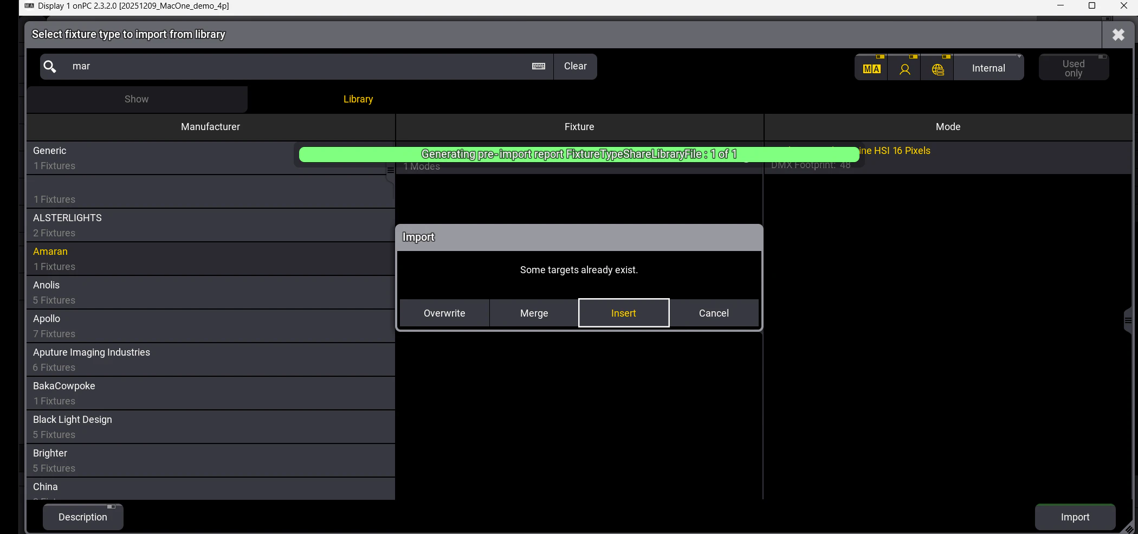Toggle the MA library source filter
The image size is (1138, 534).
point(871,68)
